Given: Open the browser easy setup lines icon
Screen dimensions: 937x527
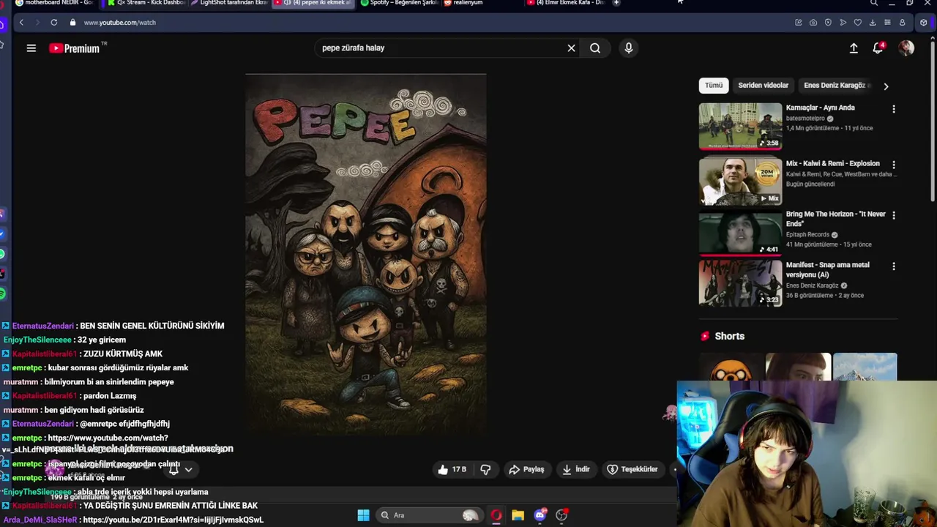Looking at the screenshot, I should pyautogui.click(x=887, y=23).
